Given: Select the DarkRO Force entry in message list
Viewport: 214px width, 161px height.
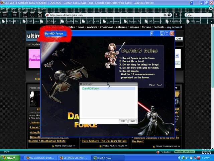Looking at the screenshot, I should point(108,89).
